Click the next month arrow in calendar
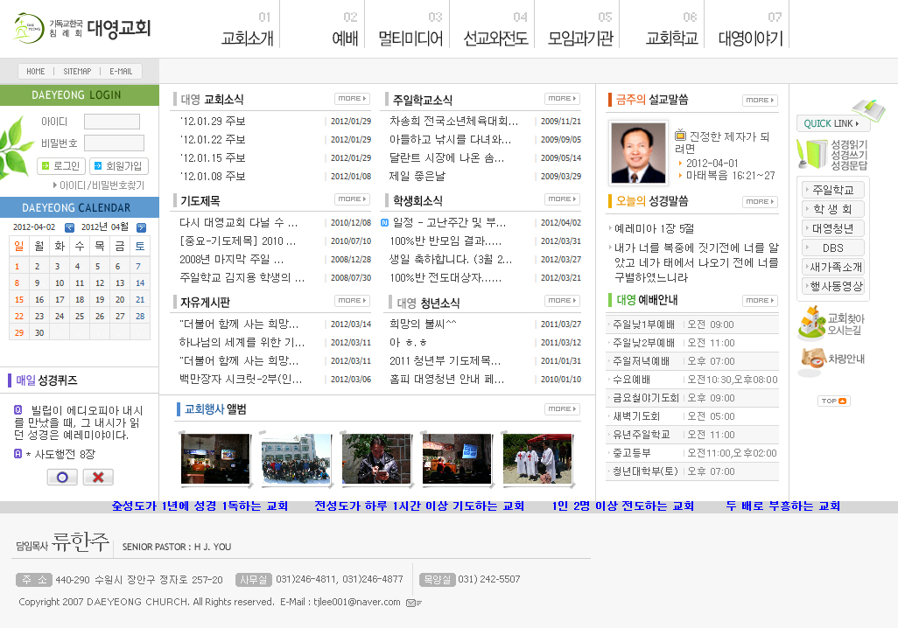The width and height of the screenshot is (898, 628). (x=141, y=227)
